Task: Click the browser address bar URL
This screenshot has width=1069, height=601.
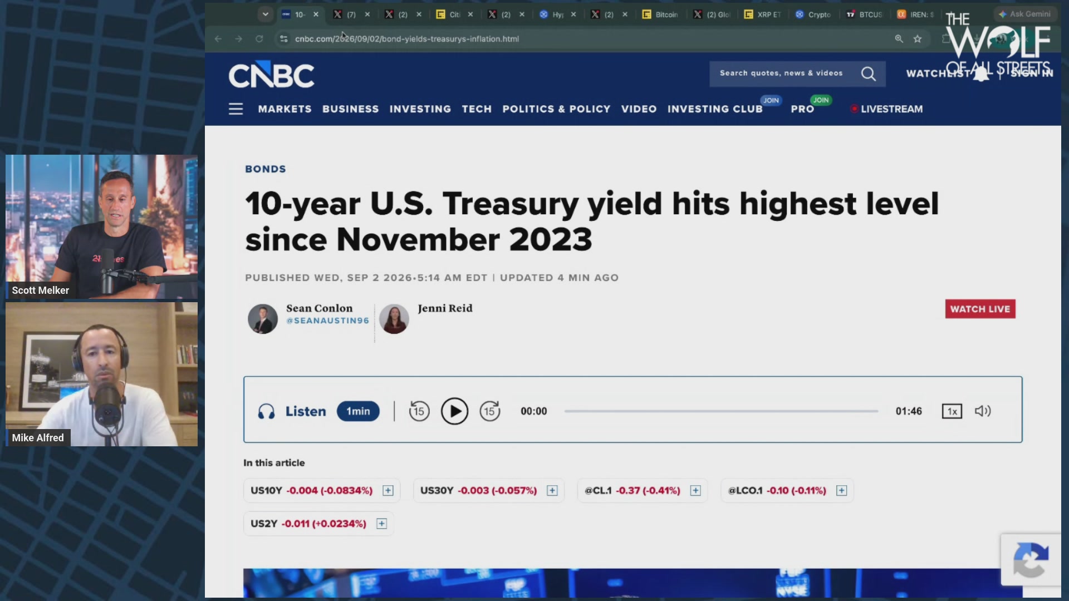Action: point(407,38)
